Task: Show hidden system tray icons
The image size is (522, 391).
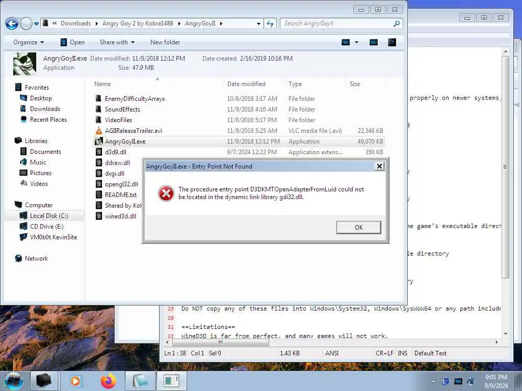Action: [433, 382]
